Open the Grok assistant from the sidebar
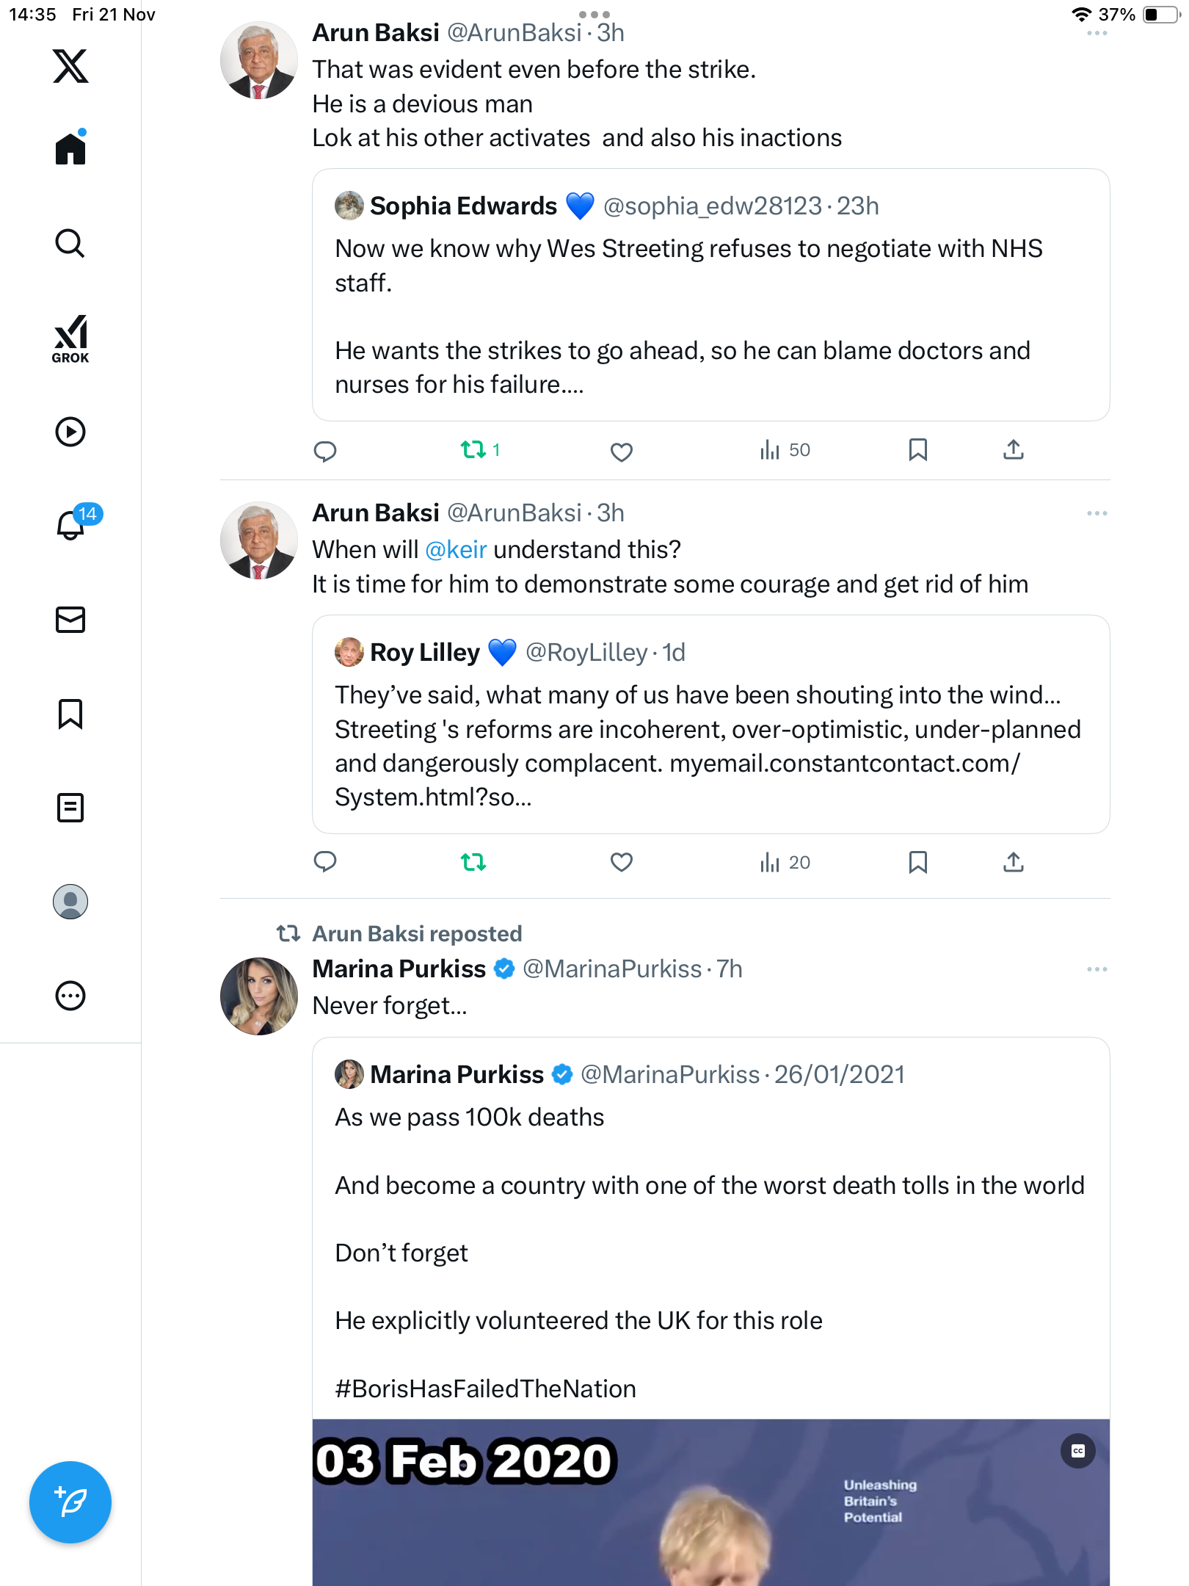The image size is (1189, 1586). coord(70,338)
